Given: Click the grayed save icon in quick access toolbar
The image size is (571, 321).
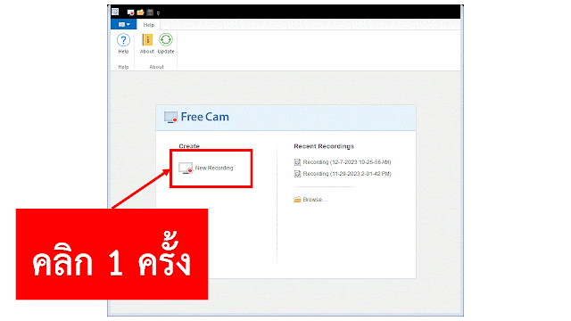Looking at the screenshot, I should pyautogui.click(x=150, y=12).
